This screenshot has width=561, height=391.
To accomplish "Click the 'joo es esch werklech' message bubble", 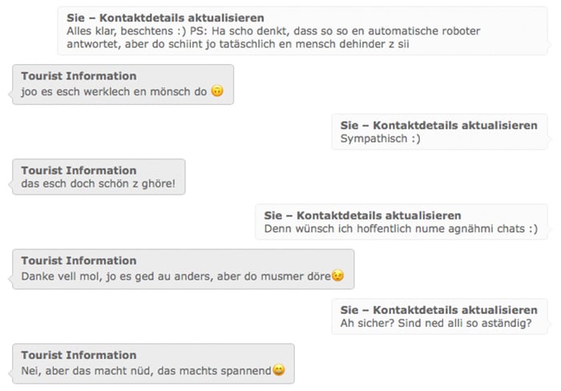I will coord(123,84).
